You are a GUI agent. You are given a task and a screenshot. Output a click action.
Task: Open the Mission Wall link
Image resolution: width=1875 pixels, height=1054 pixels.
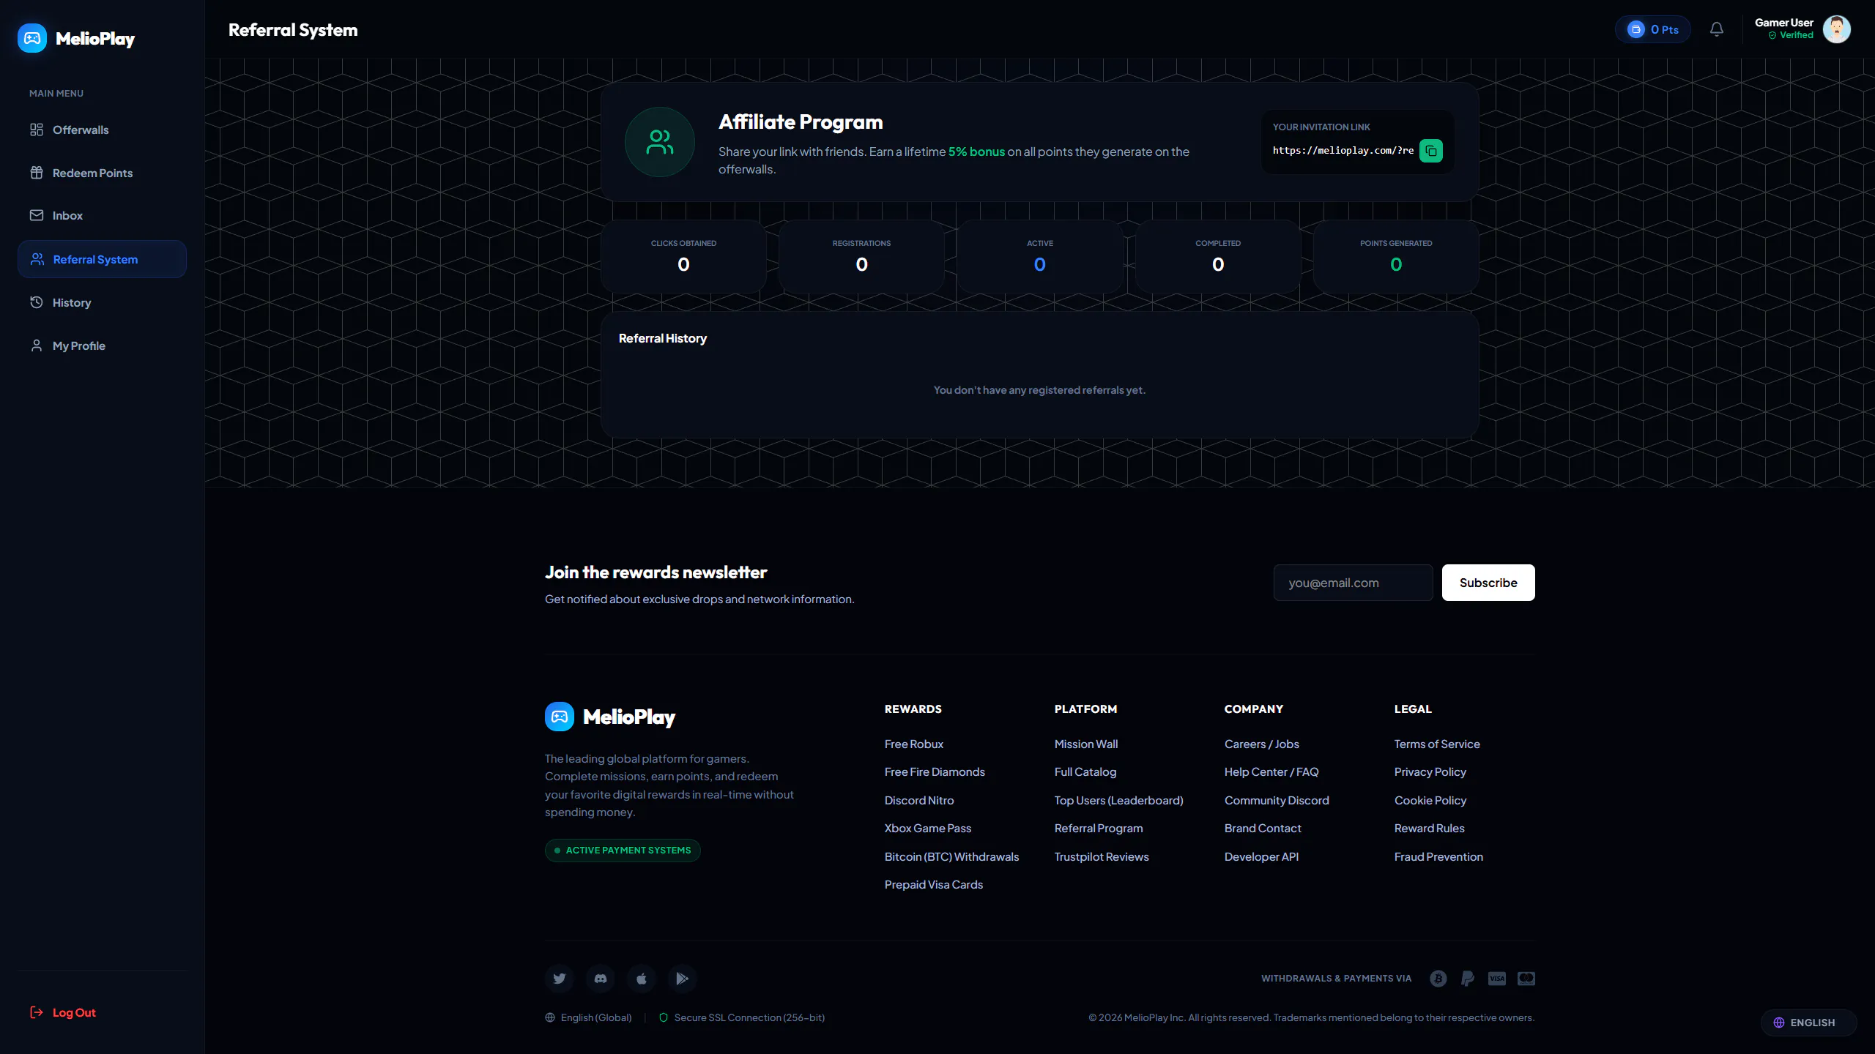pyautogui.click(x=1086, y=744)
